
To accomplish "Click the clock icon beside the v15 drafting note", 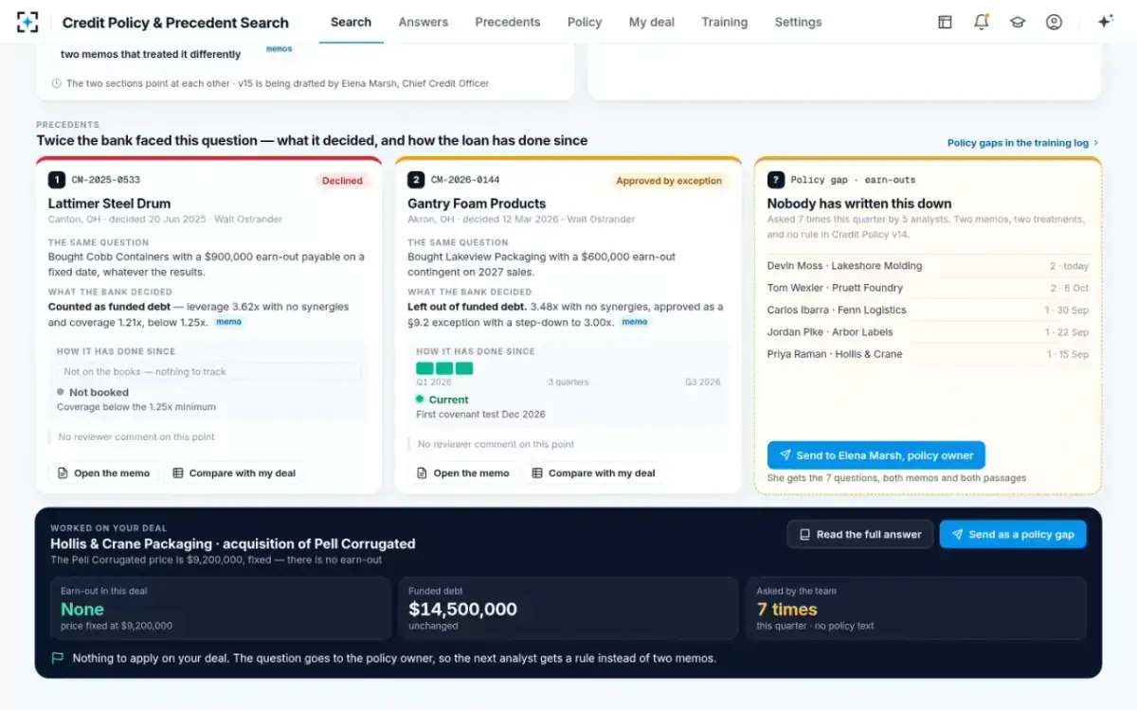I will 57,83.
